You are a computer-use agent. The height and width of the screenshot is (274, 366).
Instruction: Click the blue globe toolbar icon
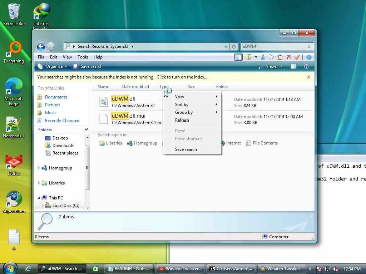pyautogui.click(x=308, y=57)
